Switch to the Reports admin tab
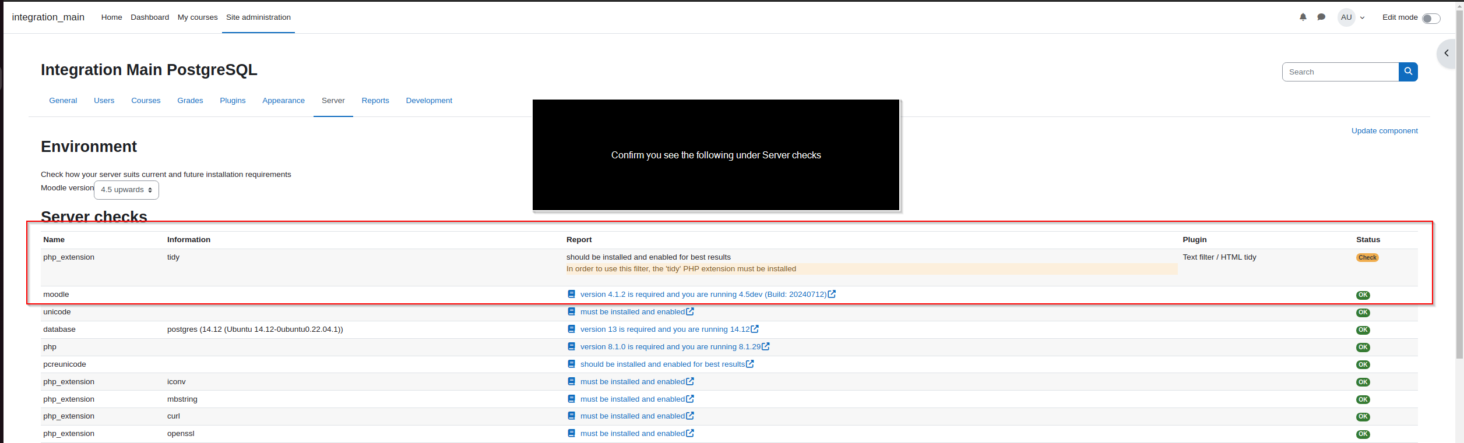Image resolution: width=1464 pixels, height=443 pixels. (x=375, y=101)
